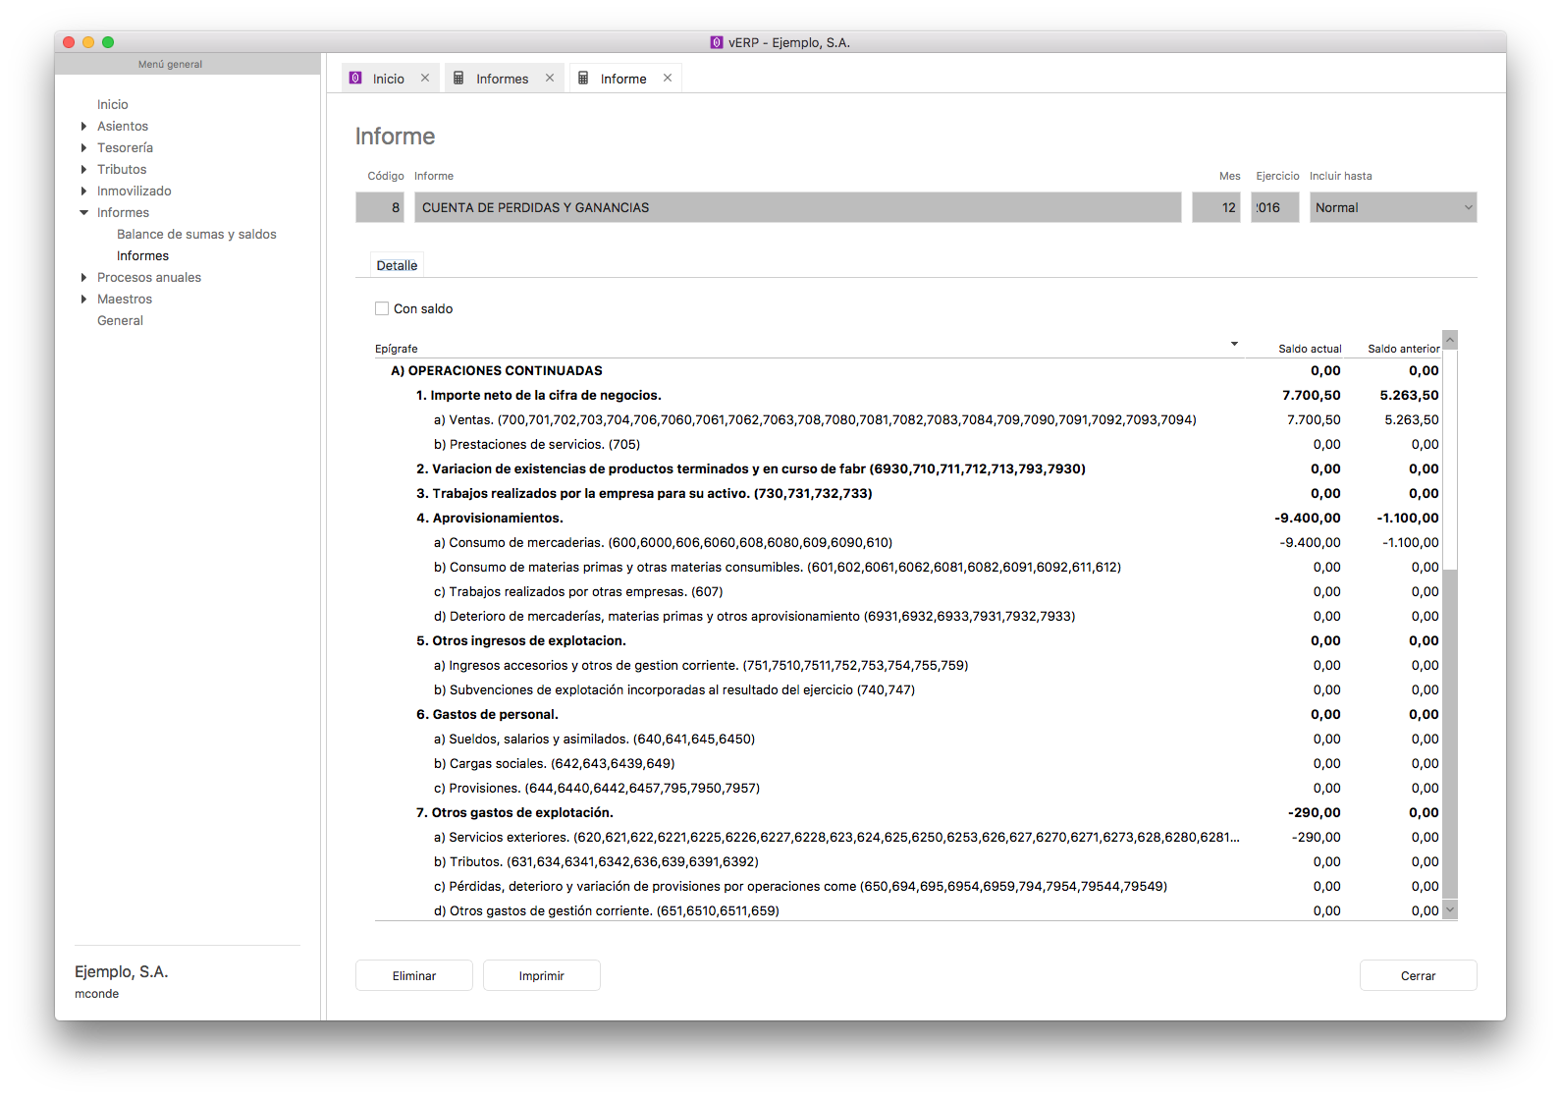Expand the Asientos menu section
The height and width of the screenshot is (1099, 1561).
[x=83, y=126]
